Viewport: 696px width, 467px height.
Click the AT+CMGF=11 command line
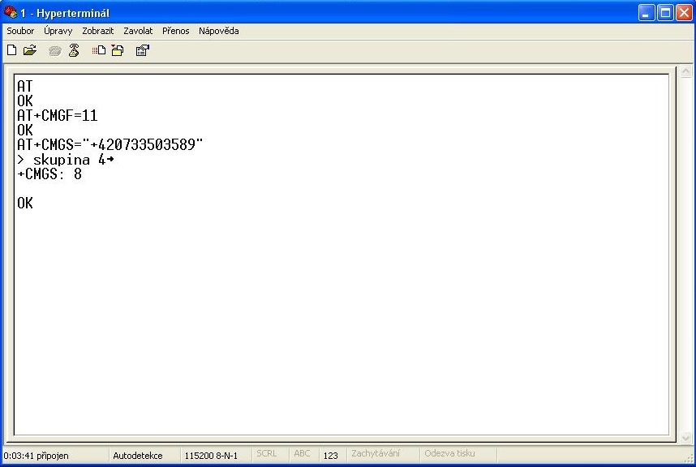click(x=58, y=116)
